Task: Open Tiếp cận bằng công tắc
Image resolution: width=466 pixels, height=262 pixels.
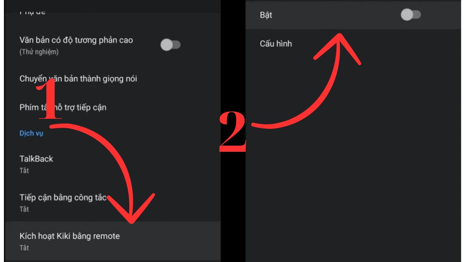Action: pos(63,198)
